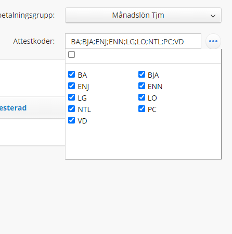Uncheck the NTL checkbox
This screenshot has height=234, width=232.
pos(71,109)
